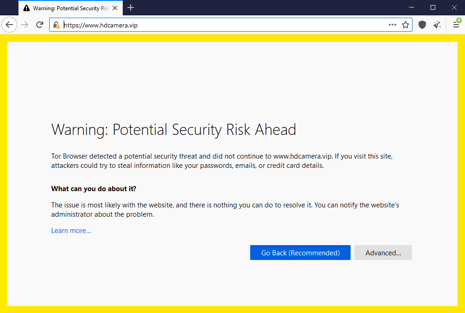Reload the current page
Image resolution: width=465 pixels, height=313 pixels.
click(40, 25)
